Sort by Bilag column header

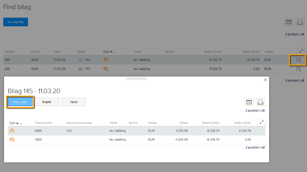[82, 52]
